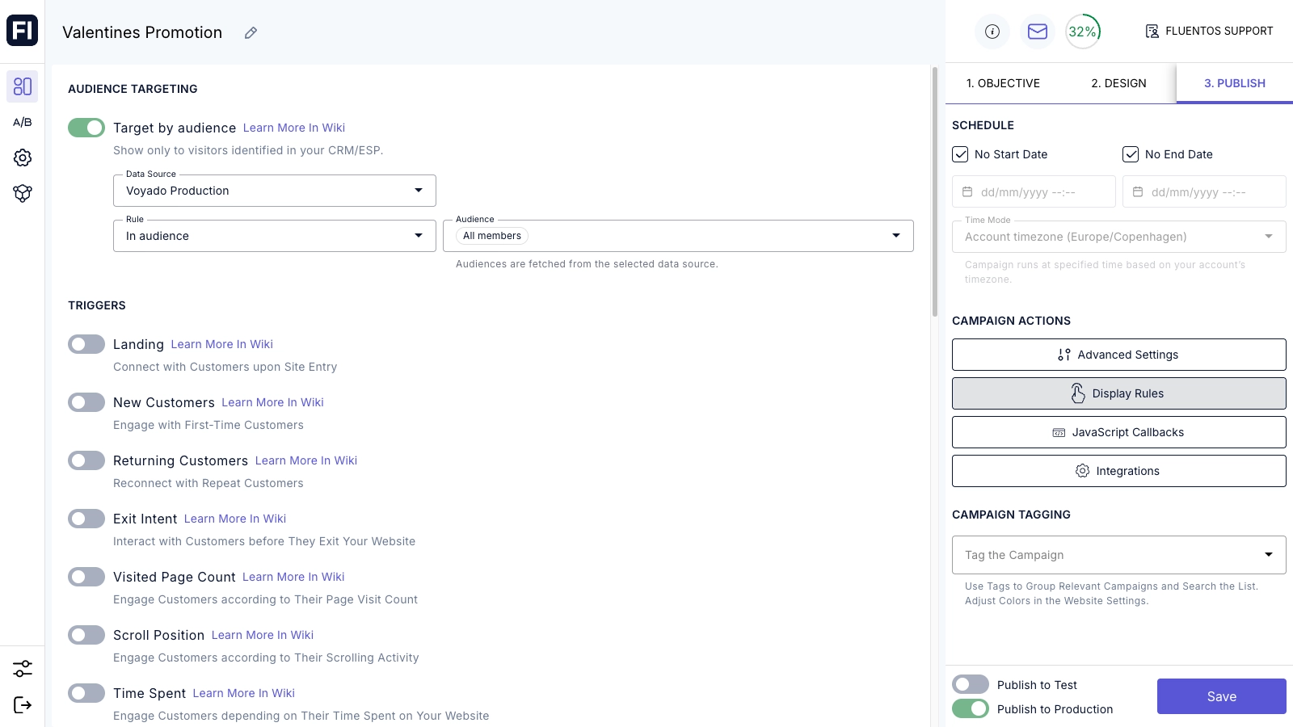Enable Publish to Test toggle
The height and width of the screenshot is (727, 1293).
971,684
